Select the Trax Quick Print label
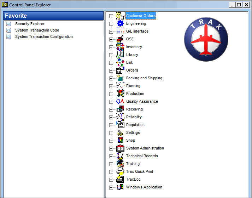This screenshot has width=252, height=198. tap(140, 171)
